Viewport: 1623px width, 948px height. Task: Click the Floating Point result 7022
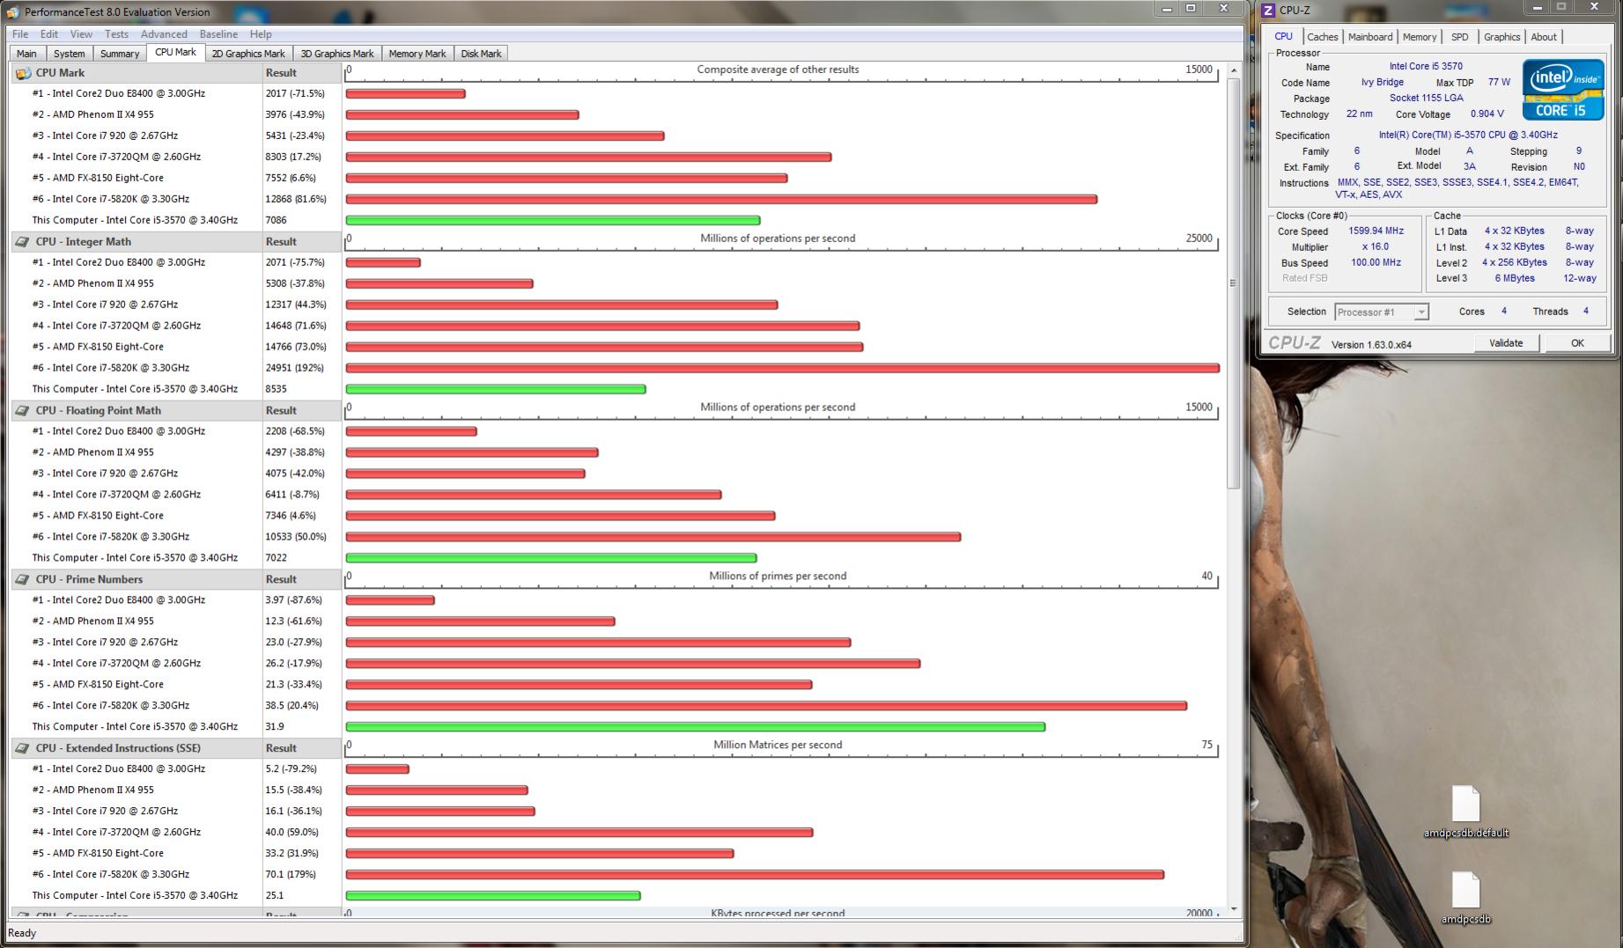coord(276,558)
